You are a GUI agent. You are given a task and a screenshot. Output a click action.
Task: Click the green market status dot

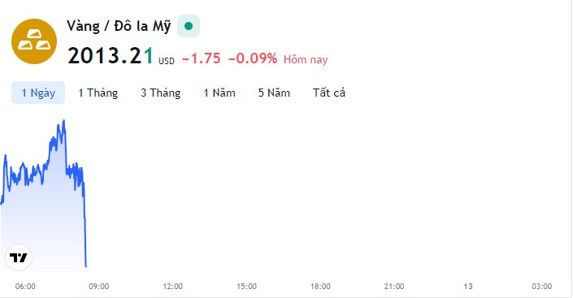tap(189, 26)
